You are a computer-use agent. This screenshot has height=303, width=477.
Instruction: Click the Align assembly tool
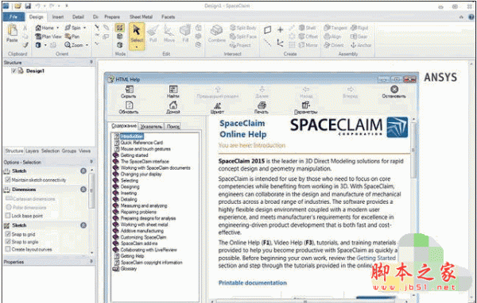pos(332,36)
